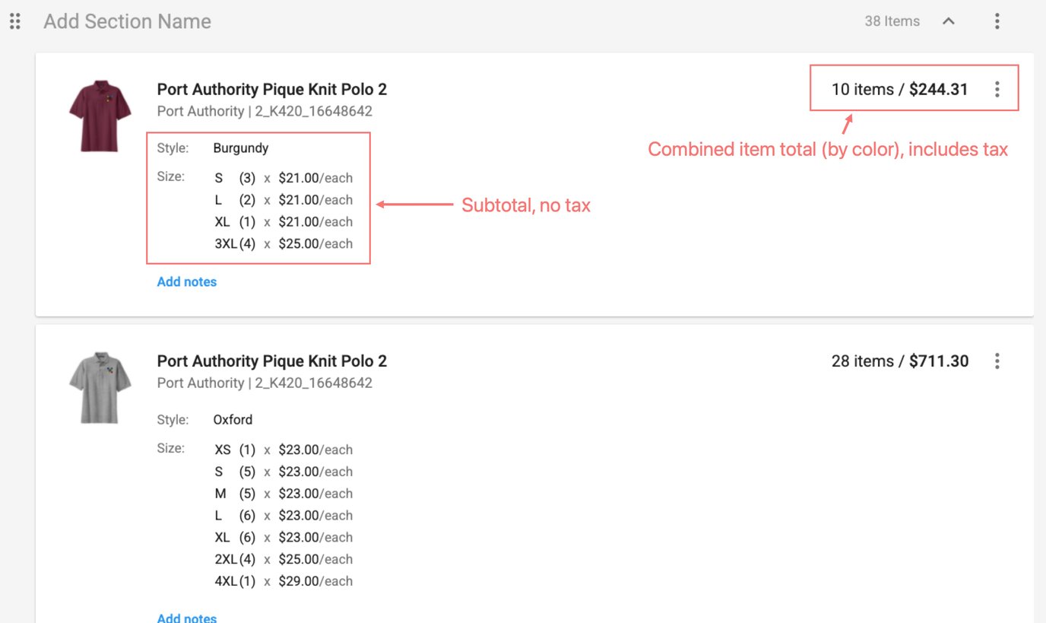Viewport: 1046px width, 623px height.
Task: Select the Oxford 2XL $25.00 size row
Action: pyautogui.click(x=284, y=559)
